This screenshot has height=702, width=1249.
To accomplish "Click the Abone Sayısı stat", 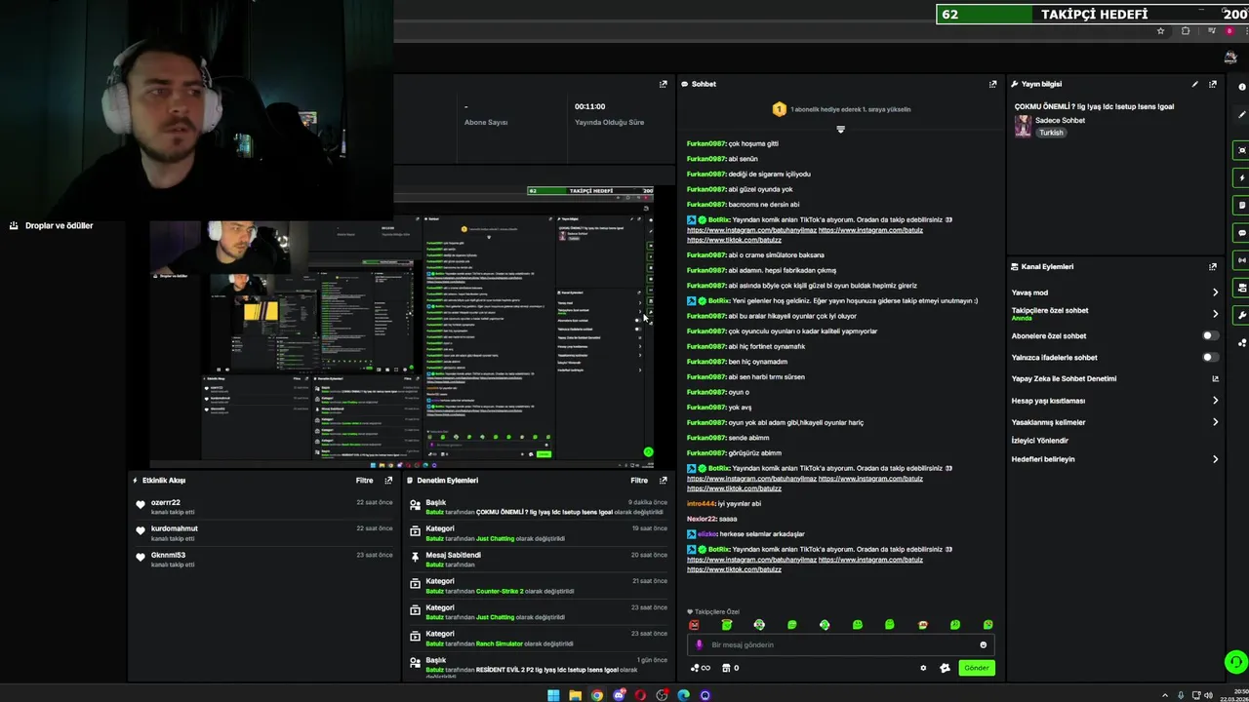I will [486, 122].
